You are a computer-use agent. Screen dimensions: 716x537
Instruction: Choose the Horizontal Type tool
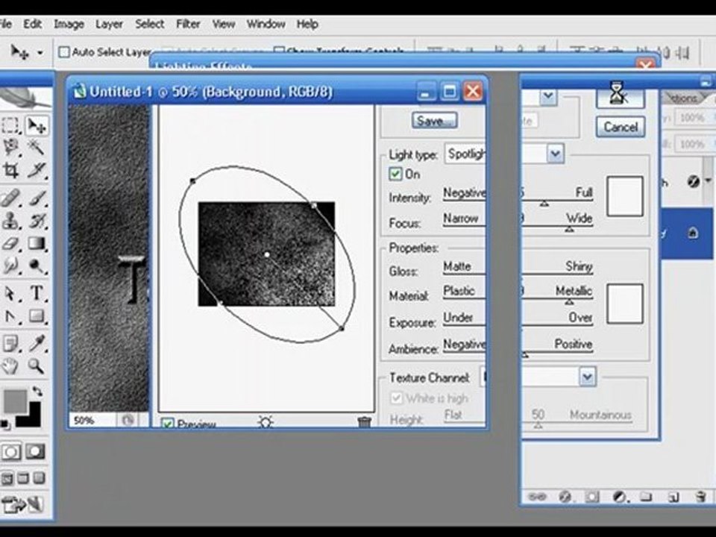click(x=37, y=292)
